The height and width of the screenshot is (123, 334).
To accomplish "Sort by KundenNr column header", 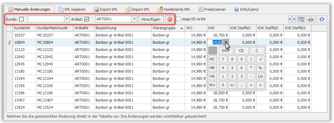I will coord(24,28).
